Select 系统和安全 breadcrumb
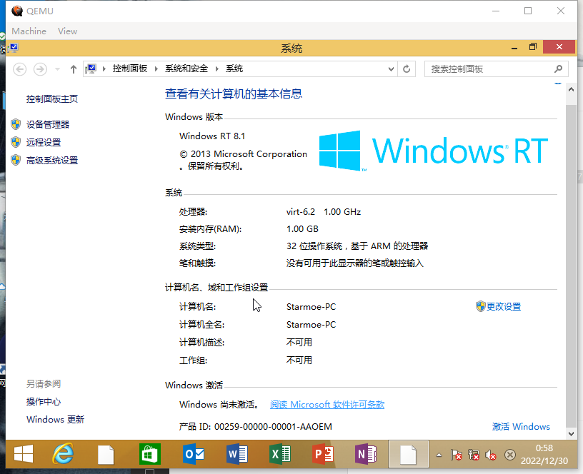 (186, 69)
